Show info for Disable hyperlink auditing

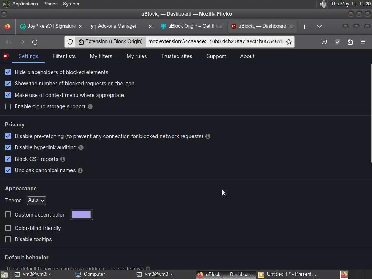[81, 147]
